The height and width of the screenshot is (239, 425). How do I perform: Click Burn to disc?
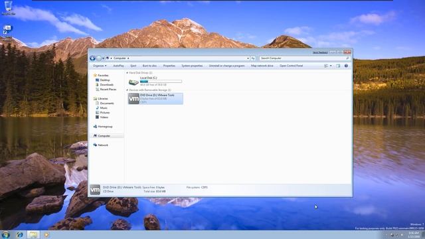[149, 66]
